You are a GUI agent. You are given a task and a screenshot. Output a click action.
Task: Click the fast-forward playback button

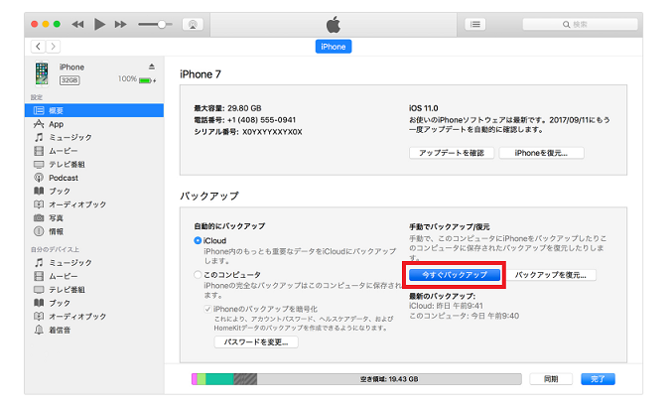point(120,25)
